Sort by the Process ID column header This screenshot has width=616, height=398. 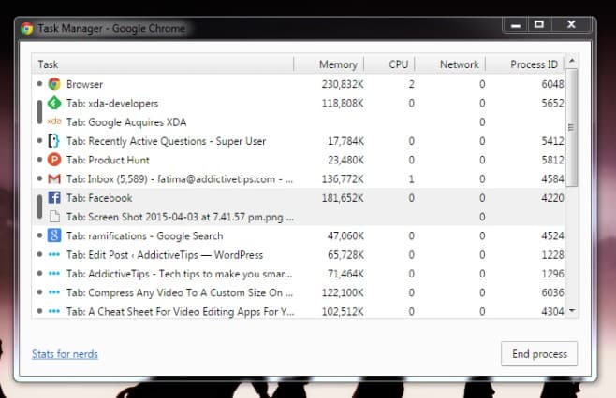[x=525, y=64]
